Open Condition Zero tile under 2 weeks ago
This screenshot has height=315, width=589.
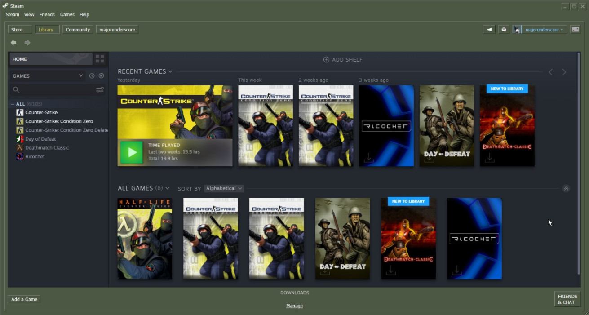point(326,126)
